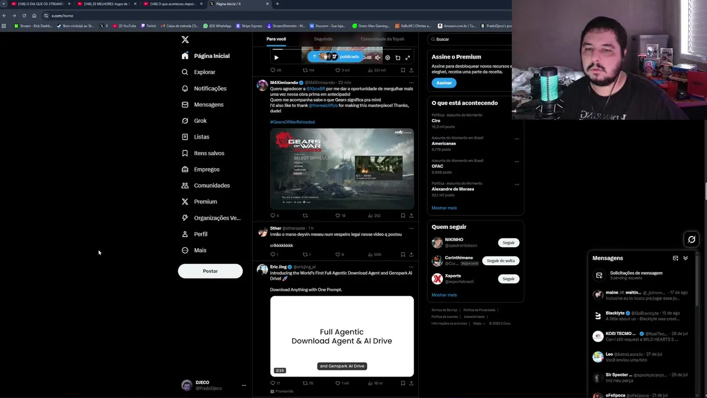Open the Perfil page

tap(194, 234)
